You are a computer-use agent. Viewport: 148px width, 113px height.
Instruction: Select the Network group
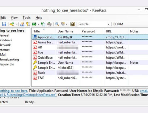point(5,45)
